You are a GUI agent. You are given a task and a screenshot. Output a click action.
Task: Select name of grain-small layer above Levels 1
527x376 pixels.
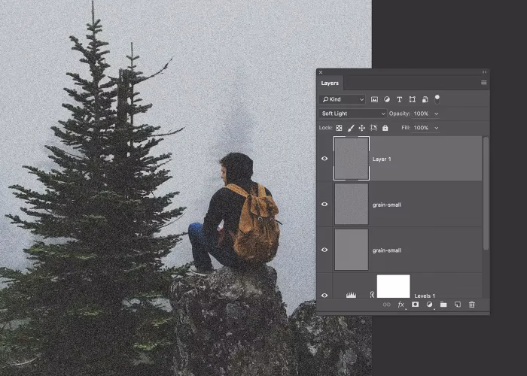point(386,250)
